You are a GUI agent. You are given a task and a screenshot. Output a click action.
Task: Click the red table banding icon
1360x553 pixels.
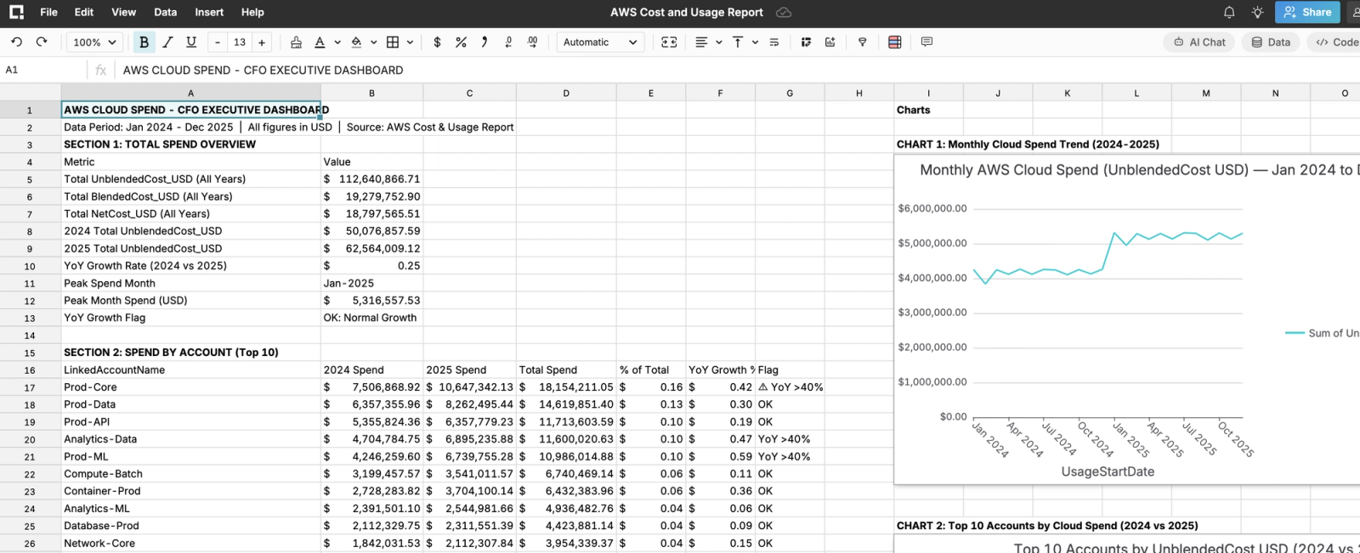pos(894,42)
